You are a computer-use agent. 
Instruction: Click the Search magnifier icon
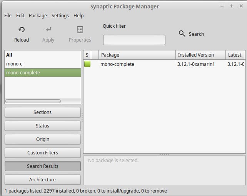pyautogui.click(x=182, y=34)
